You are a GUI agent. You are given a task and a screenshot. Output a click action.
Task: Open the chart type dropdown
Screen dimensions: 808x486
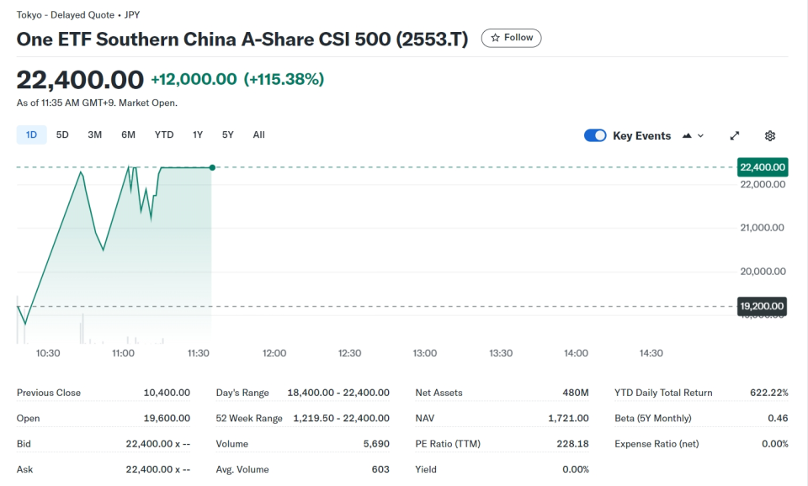coord(694,135)
